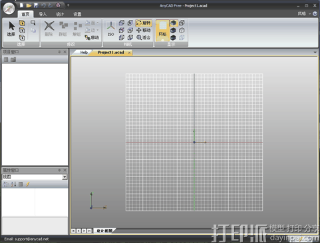Click the 群组 group button
320x243 pixels.
point(63,29)
